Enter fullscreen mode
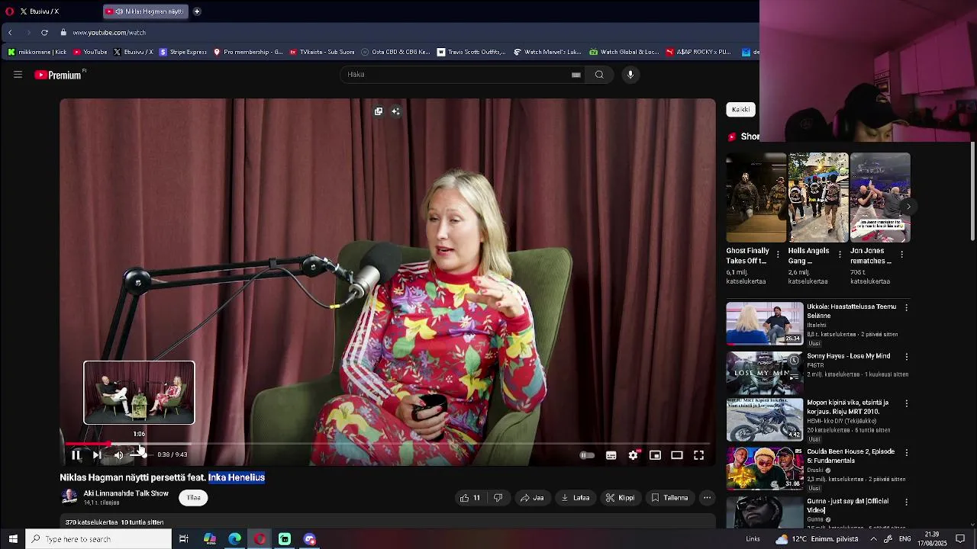 tap(698, 455)
